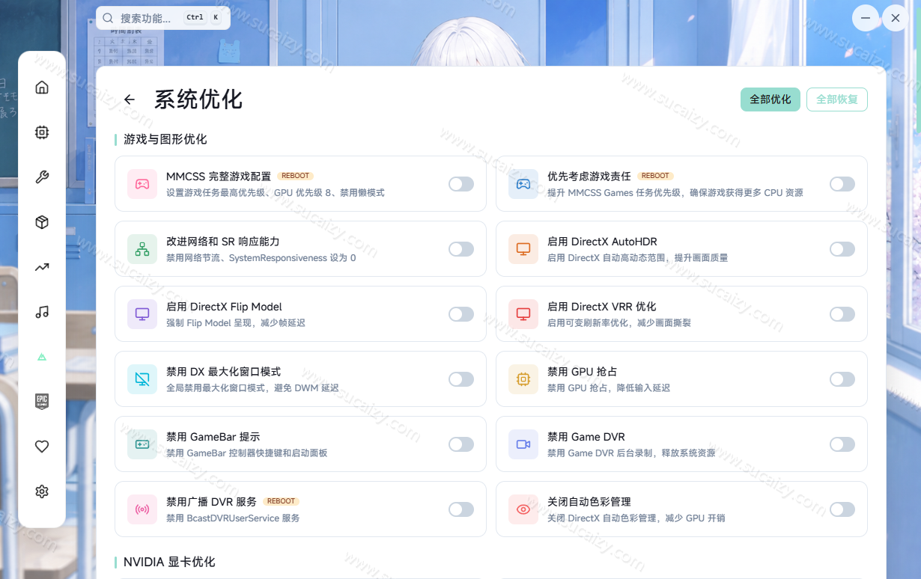The height and width of the screenshot is (579, 921).
Task: Toggle 关闭自动色彩管理 switch
Action: tap(842, 509)
